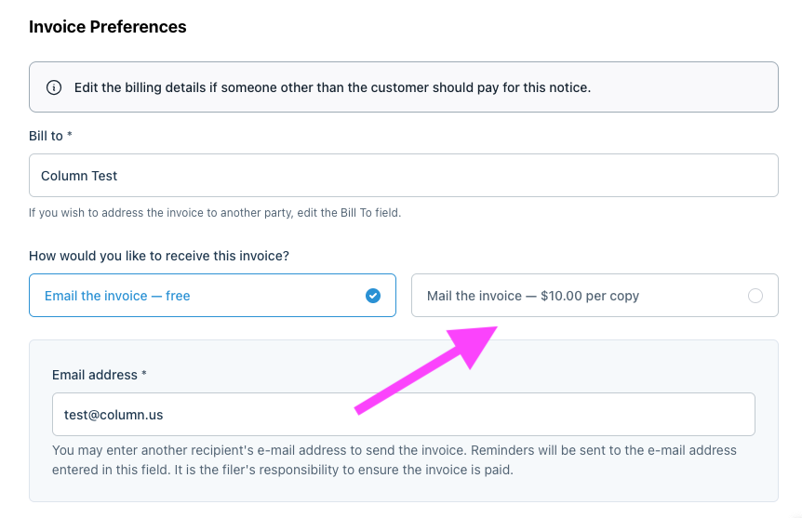Click the Invoice Preferences heading

pos(107,27)
